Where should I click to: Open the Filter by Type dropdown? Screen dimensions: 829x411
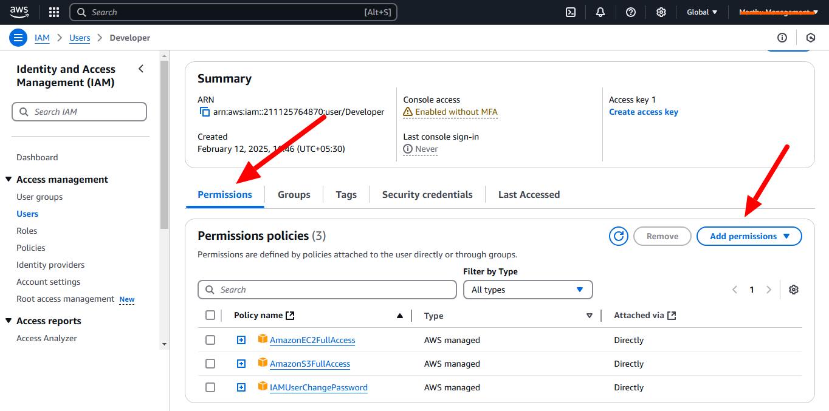click(x=528, y=290)
